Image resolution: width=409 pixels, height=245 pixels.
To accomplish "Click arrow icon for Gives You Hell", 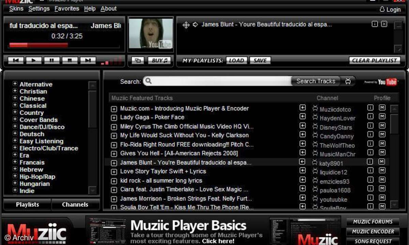I will 302,153.
